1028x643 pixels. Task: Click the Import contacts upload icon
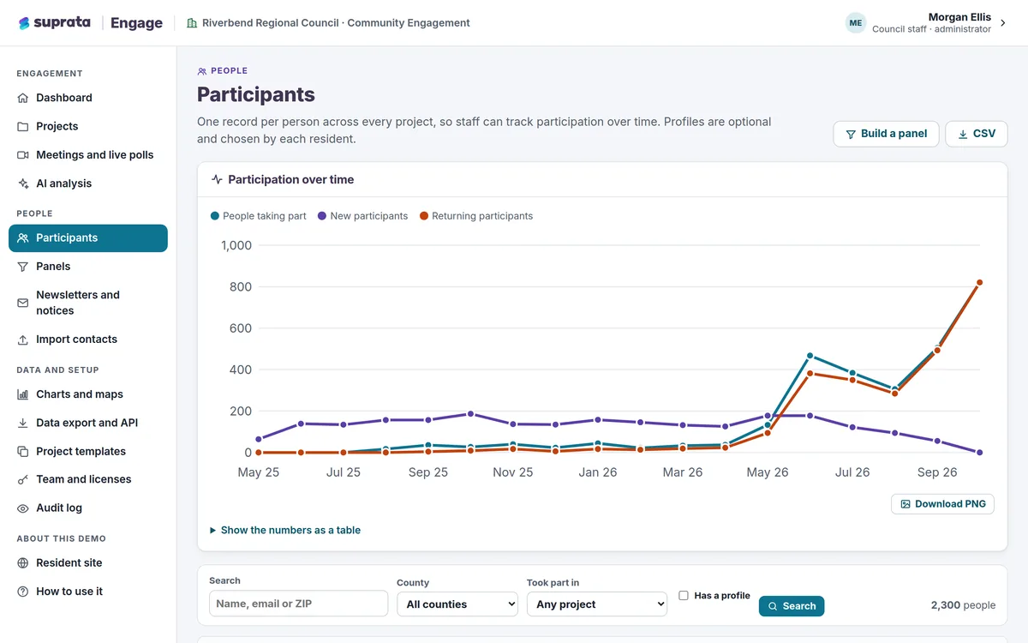pyautogui.click(x=23, y=340)
